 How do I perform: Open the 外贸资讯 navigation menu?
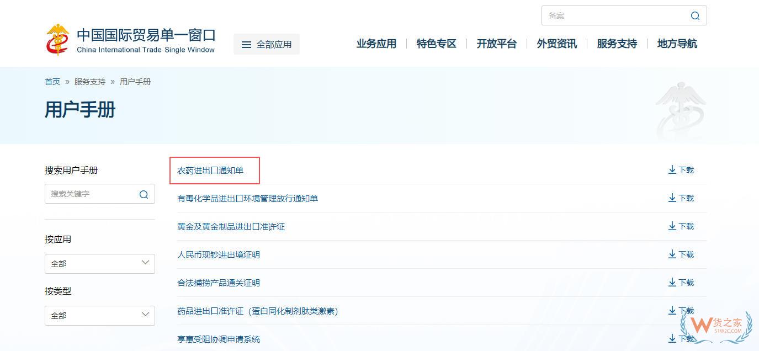coord(557,44)
